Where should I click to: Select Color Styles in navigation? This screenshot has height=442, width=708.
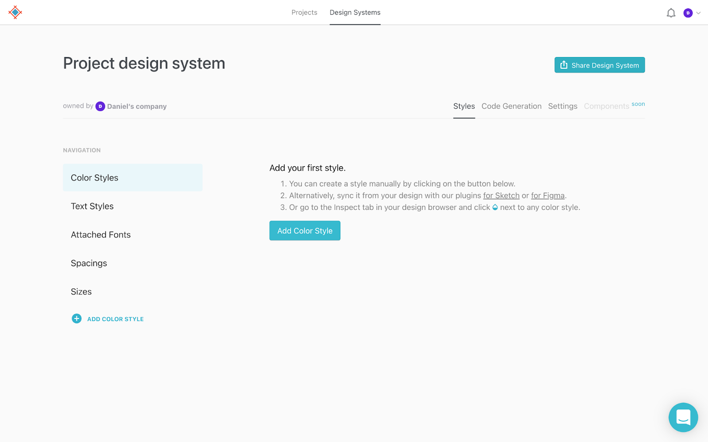point(133,178)
